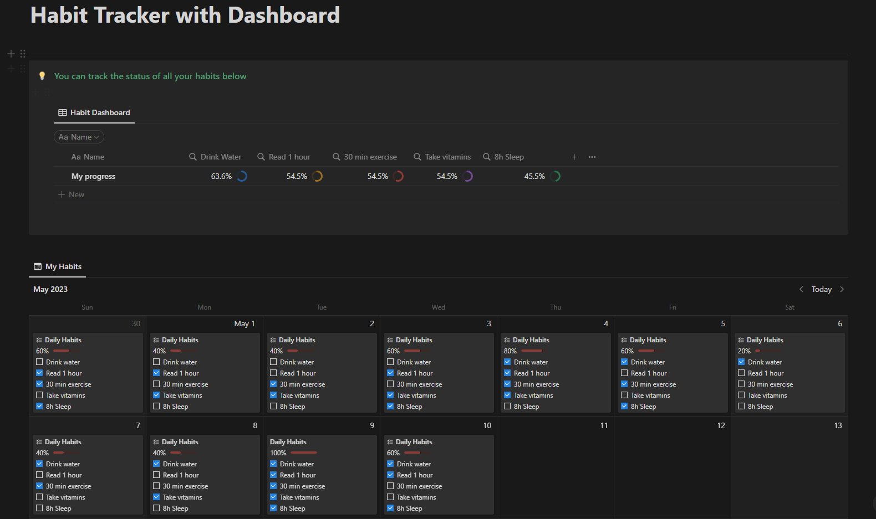Viewport: 876px width, 519px height.
Task: Click the 8h Sleep column icon
Action: point(487,157)
